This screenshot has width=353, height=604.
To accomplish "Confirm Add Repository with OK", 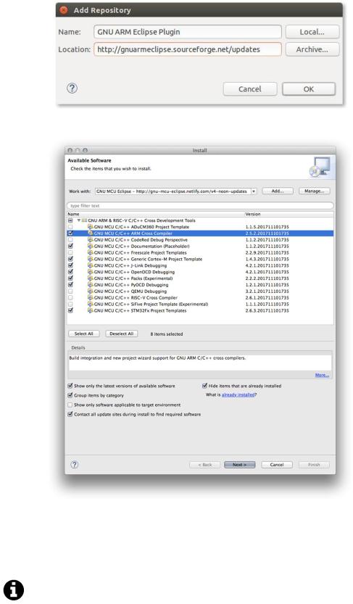I will tap(309, 89).
